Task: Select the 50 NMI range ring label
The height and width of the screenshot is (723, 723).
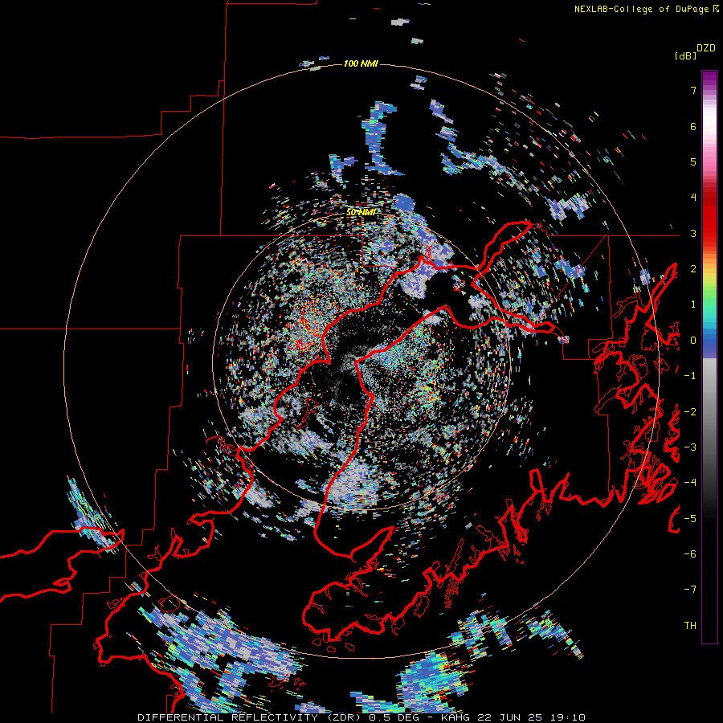Action: pos(361,212)
